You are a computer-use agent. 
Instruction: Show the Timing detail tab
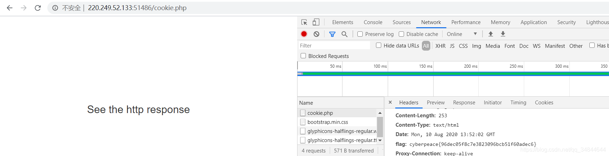tap(518, 102)
